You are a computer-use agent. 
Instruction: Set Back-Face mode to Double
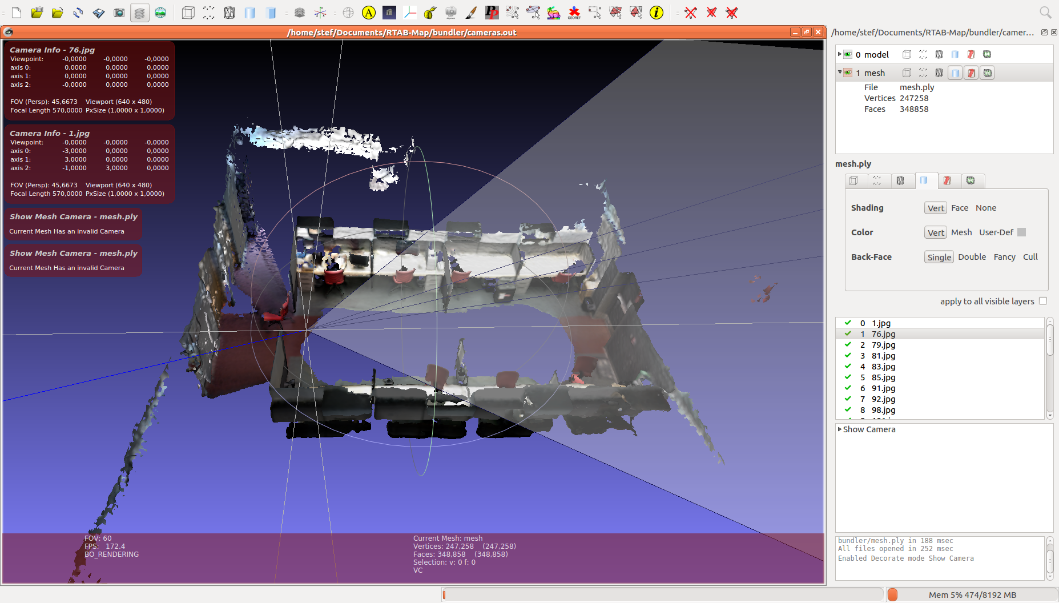(x=972, y=257)
